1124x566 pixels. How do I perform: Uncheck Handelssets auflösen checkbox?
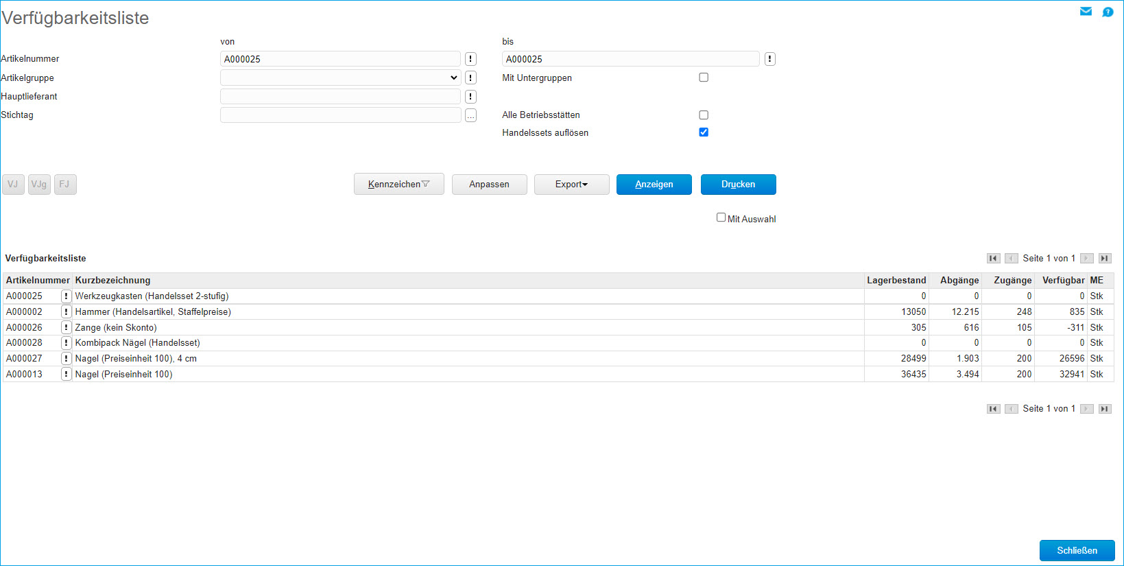click(x=704, y=132)
